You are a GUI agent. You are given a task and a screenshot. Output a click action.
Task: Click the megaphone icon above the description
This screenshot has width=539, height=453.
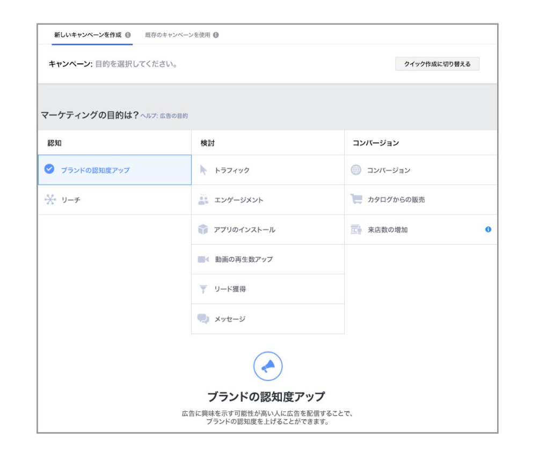pyautogui.click(x=268, y=366)
